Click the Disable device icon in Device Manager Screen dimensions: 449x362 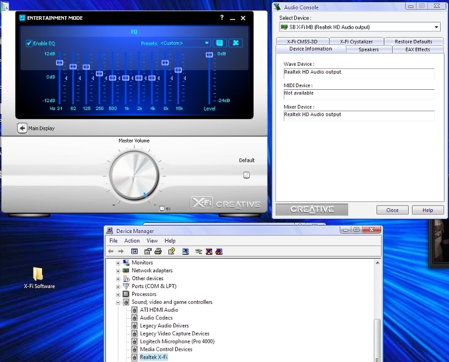click(x=219, y=251)
